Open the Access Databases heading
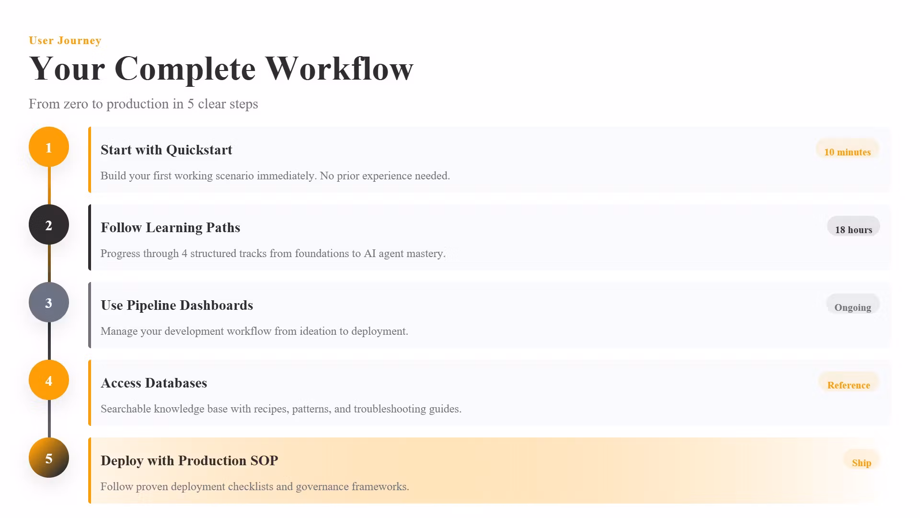The height and width of the screenshot is (518, 920). [154, 383]
